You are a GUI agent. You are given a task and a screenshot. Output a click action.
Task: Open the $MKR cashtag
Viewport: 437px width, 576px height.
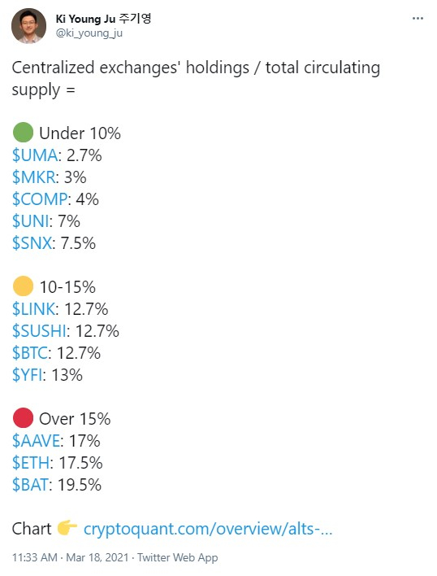pos(34,177)
